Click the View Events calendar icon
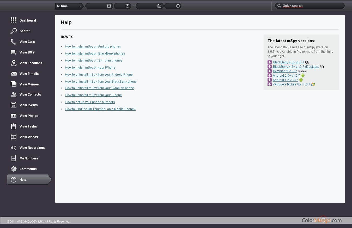This screenshot has height=228, width=352. click(x=14, y=105)
